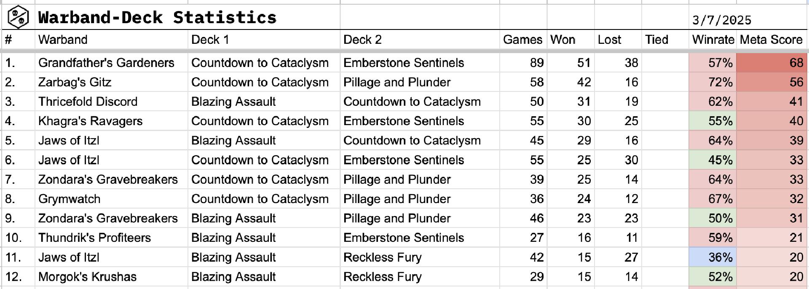Click the Tied column header
Image resolution: width=809 pixels, height=289 pixels.
665,40
